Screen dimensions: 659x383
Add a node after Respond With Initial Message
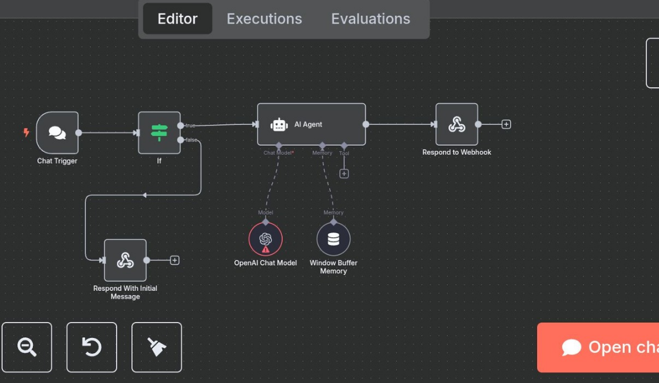pyautogui.click(x=175, y=260)
